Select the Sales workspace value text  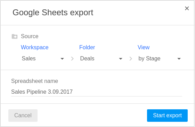click(29, 59)
